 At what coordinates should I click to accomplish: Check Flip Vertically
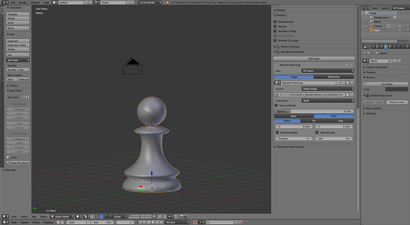[317, 132]
